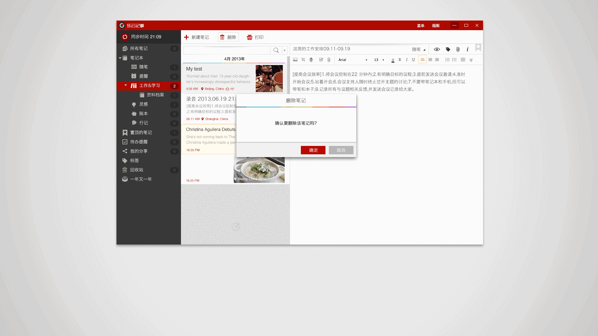598x336 pixels.
Task: Insert a checkbox with the todo icon
Action: tap(321, 60)
